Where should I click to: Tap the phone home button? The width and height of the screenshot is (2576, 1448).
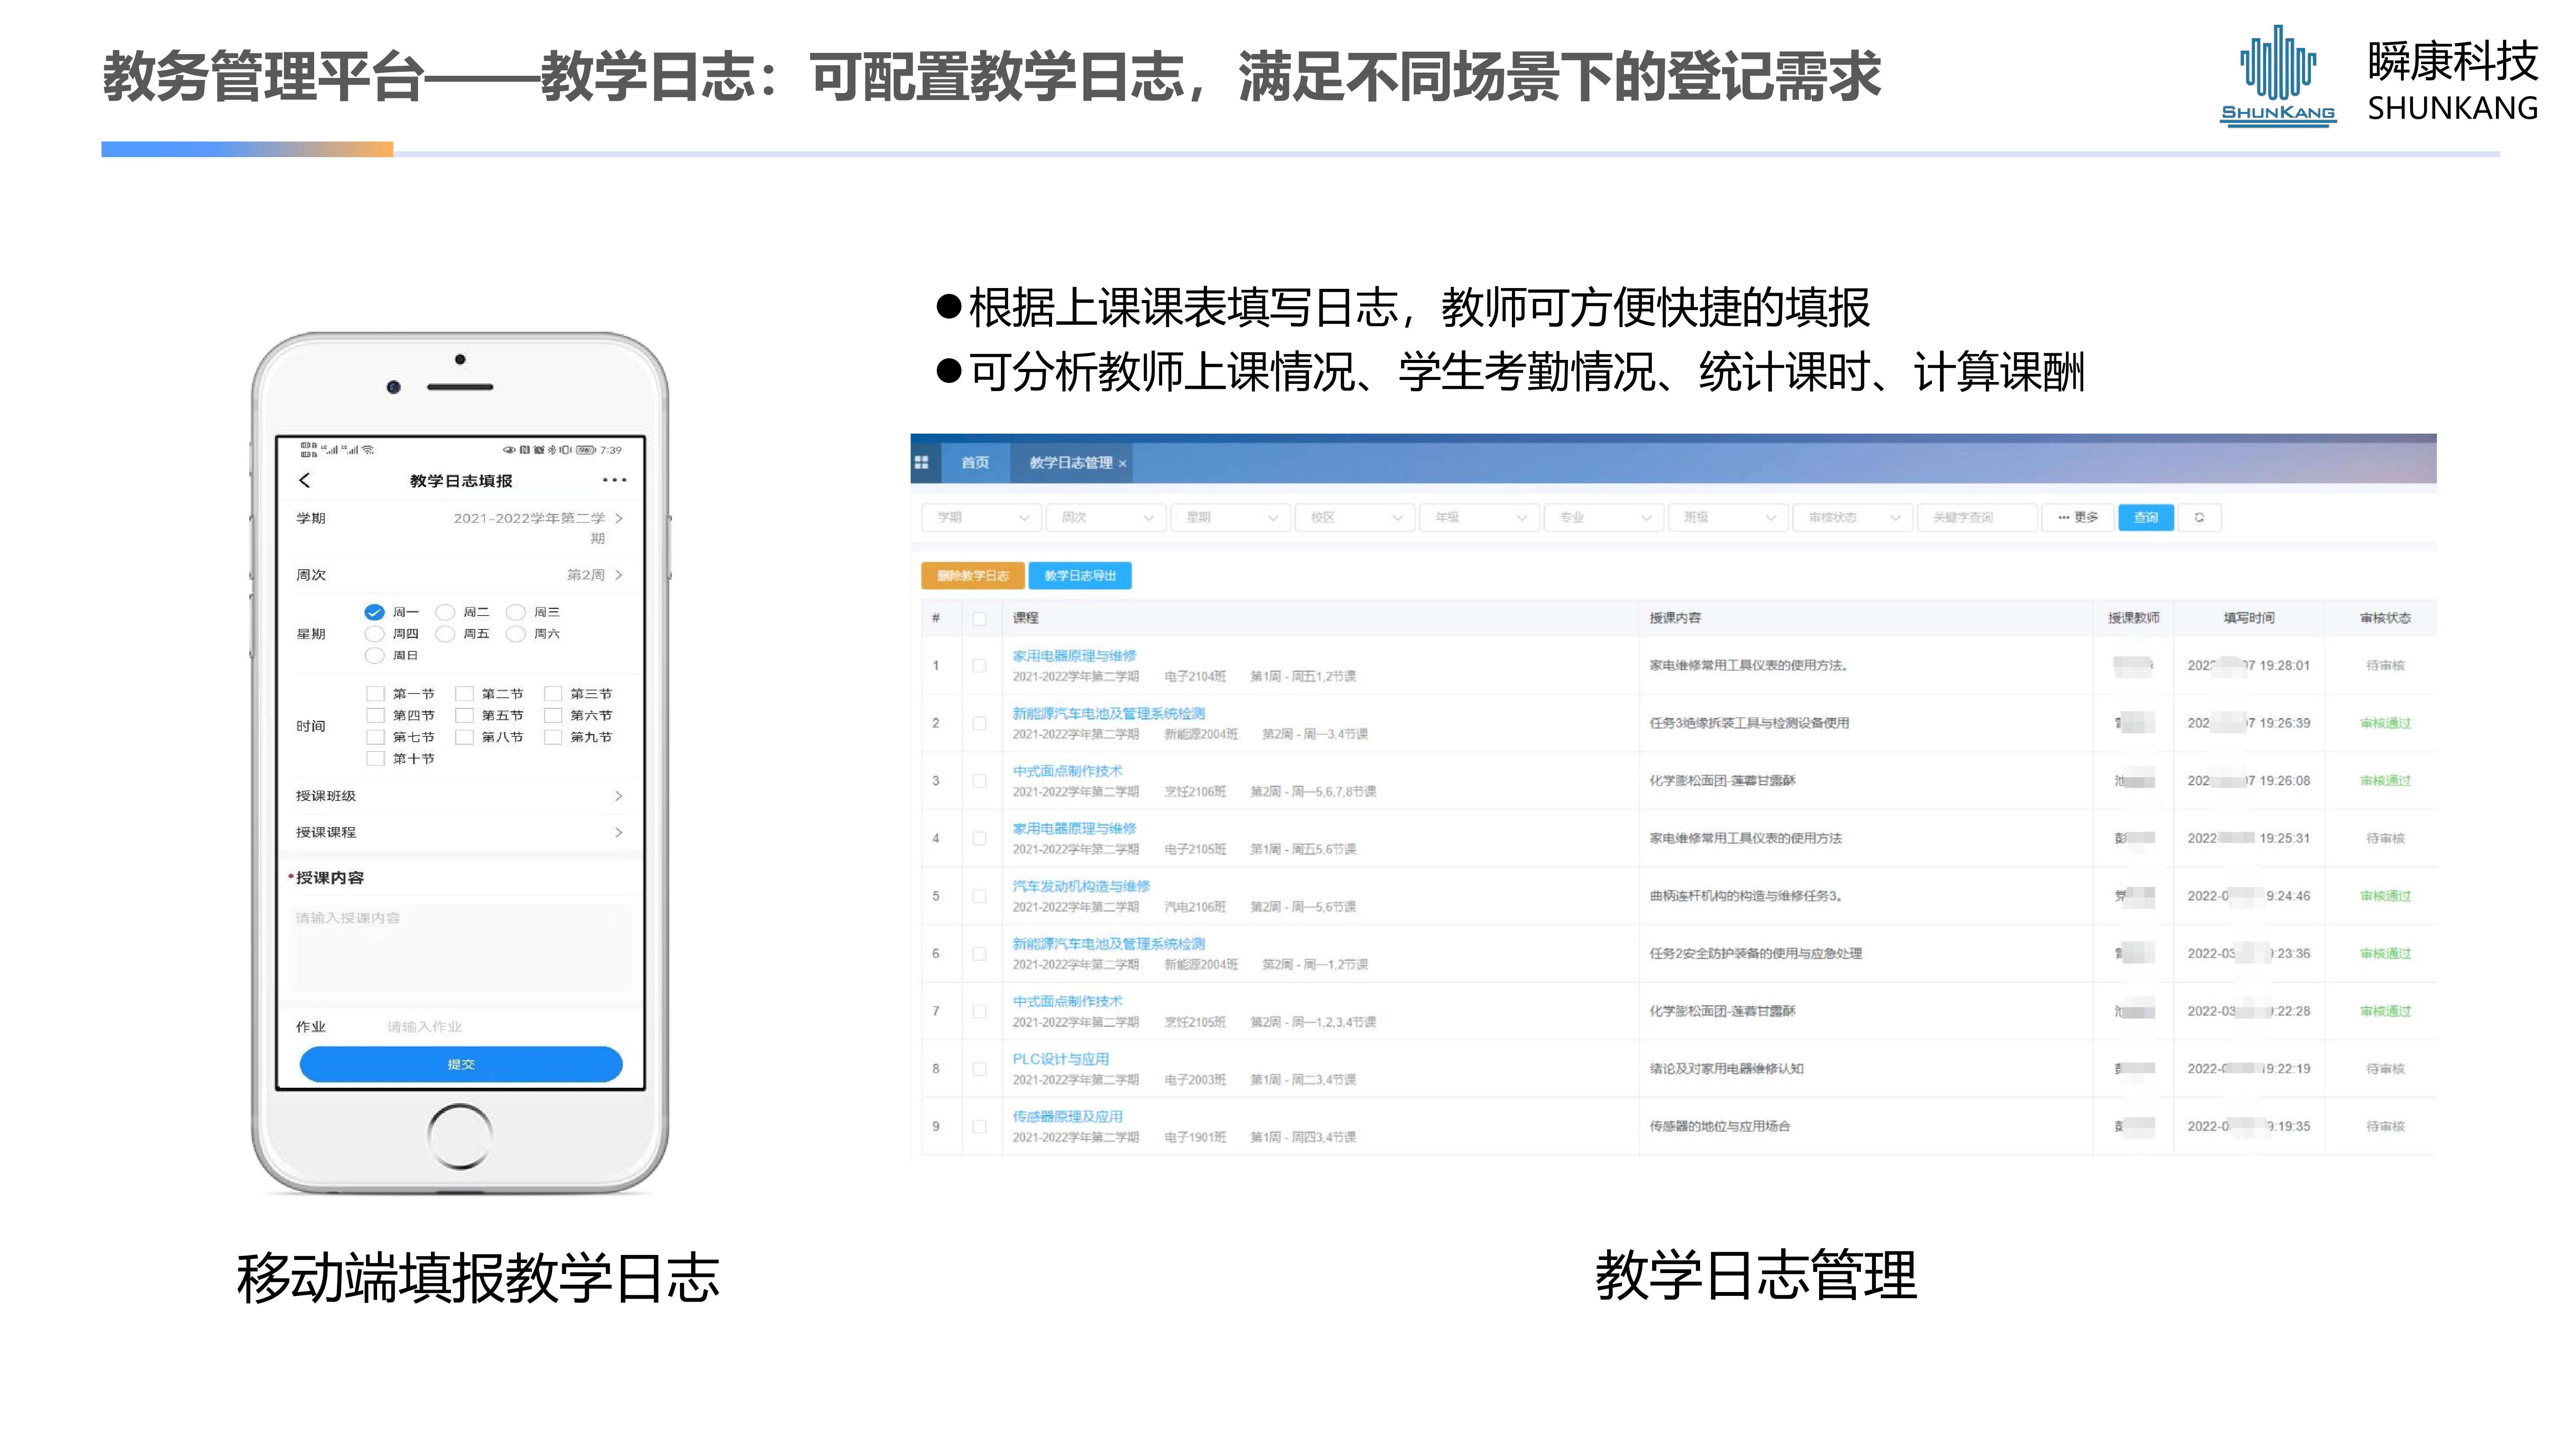coord(460,1136)
